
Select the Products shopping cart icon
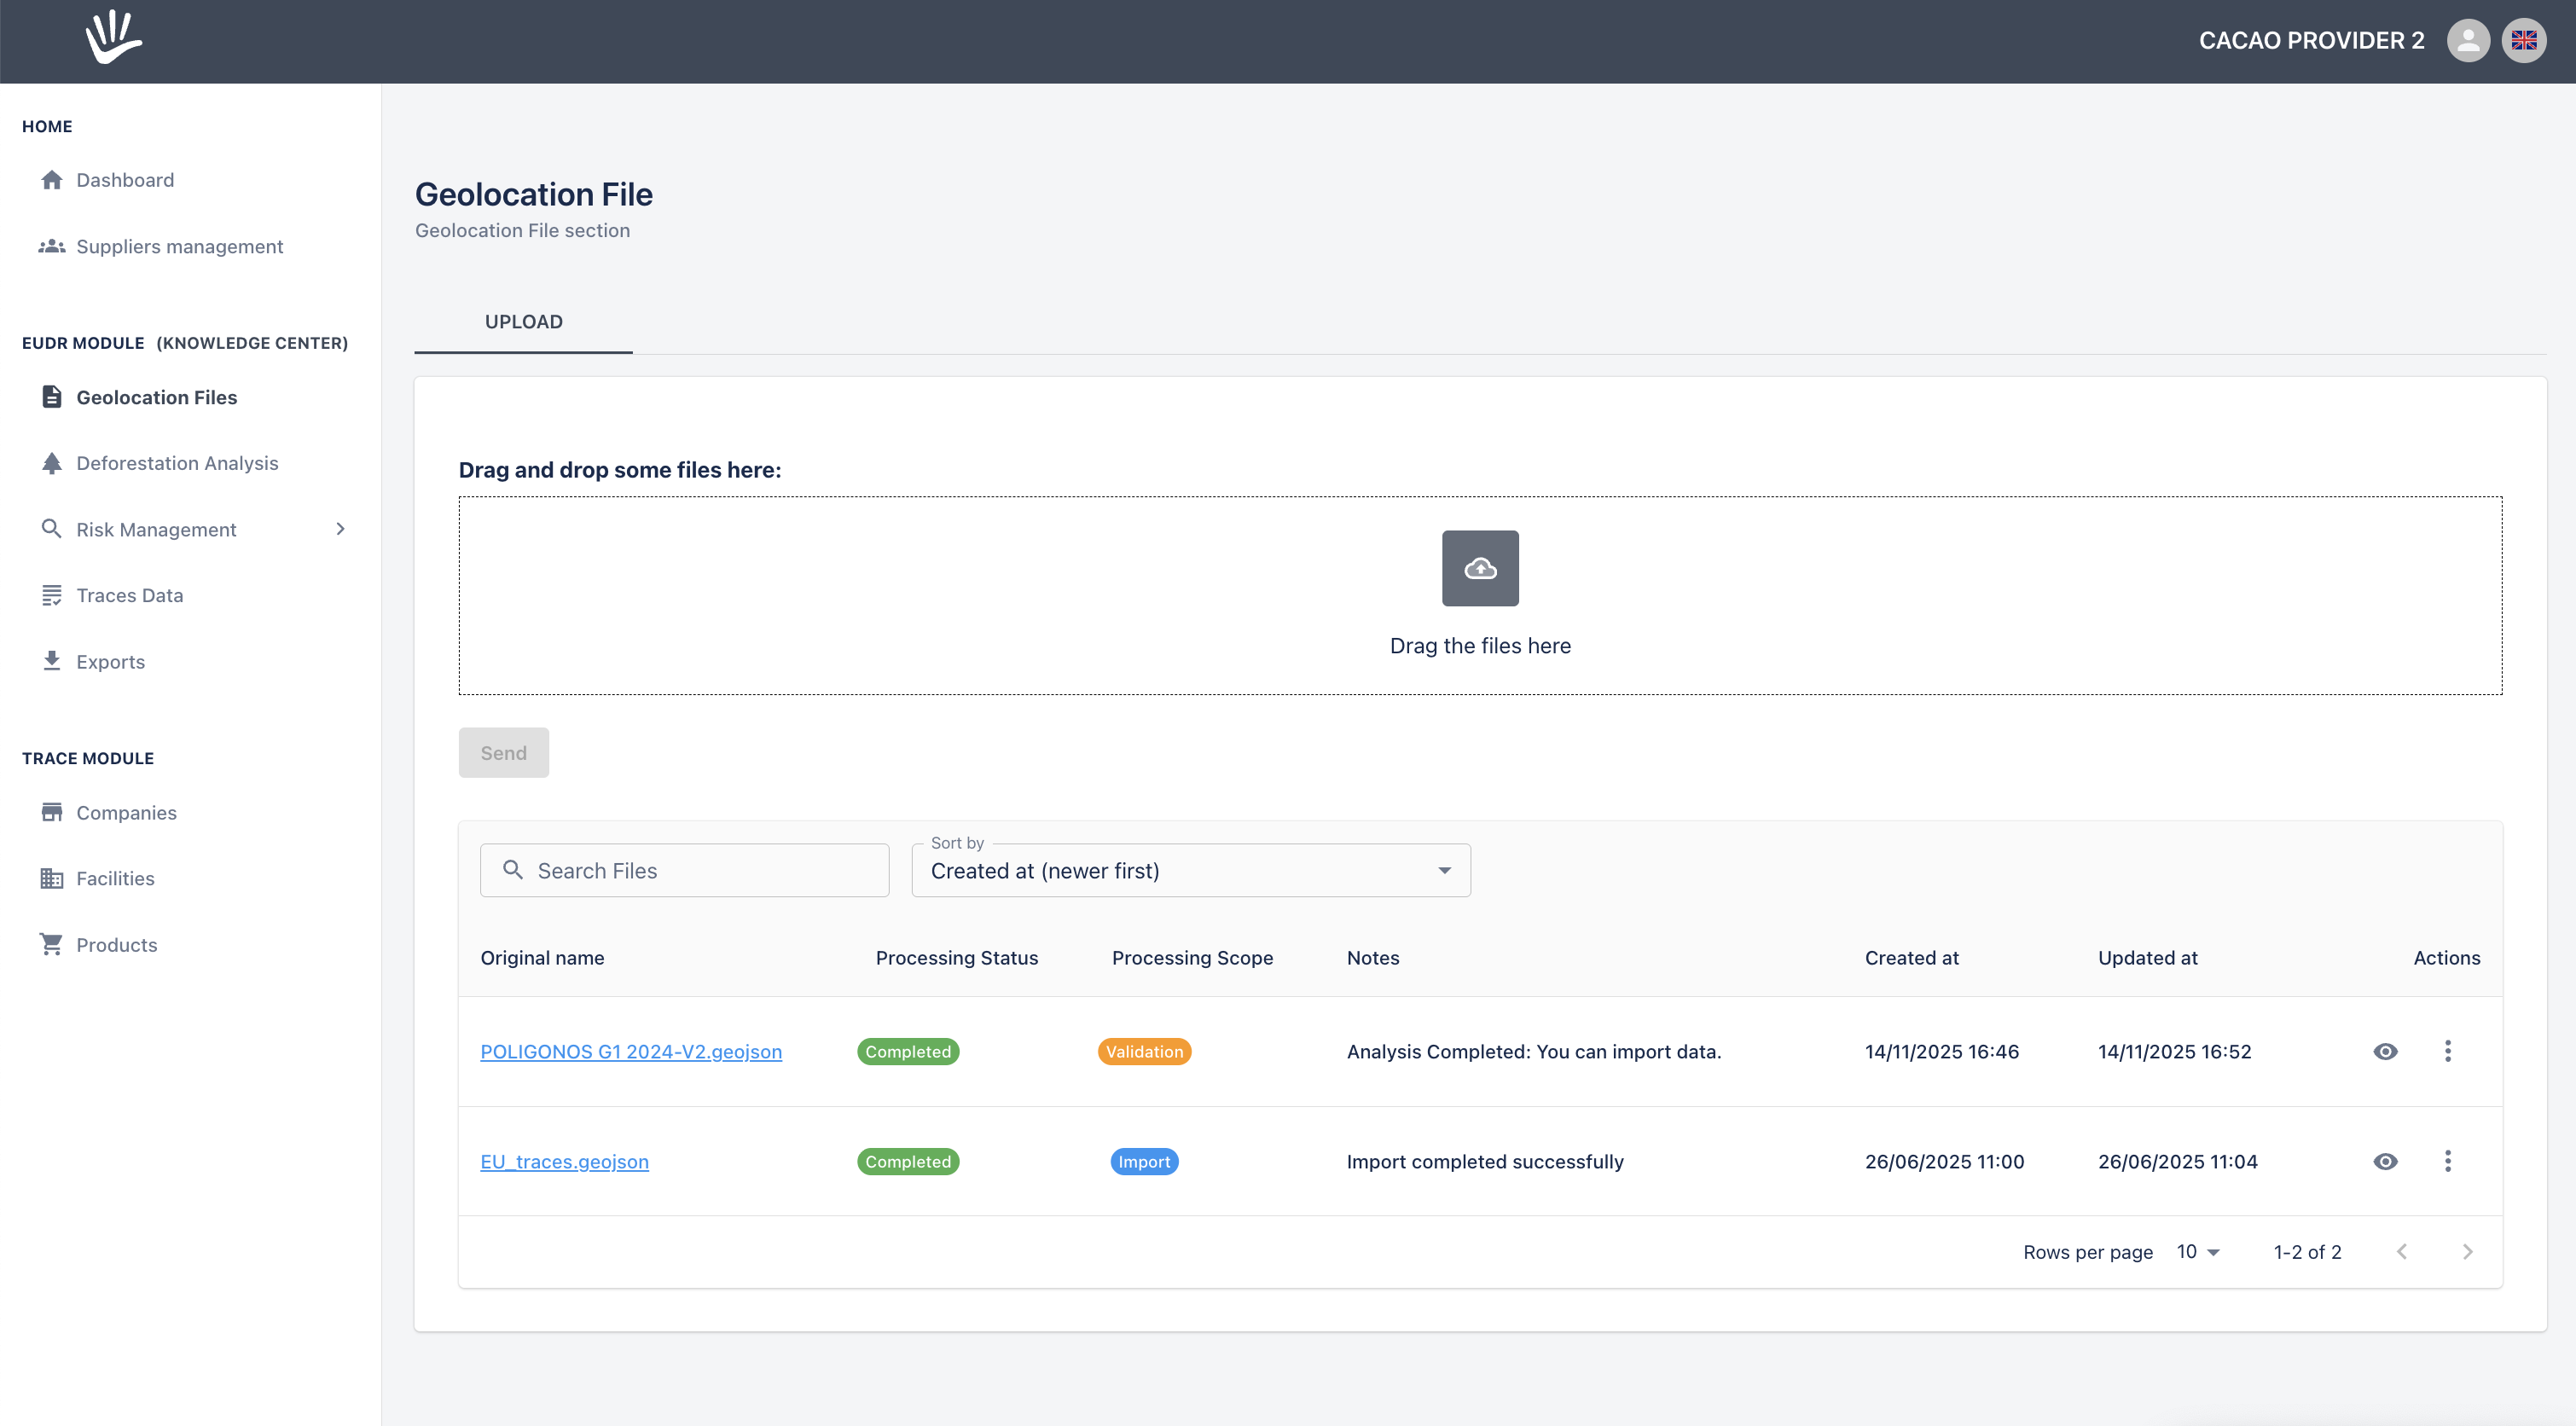pyautogui.click(x=51, y=944)
